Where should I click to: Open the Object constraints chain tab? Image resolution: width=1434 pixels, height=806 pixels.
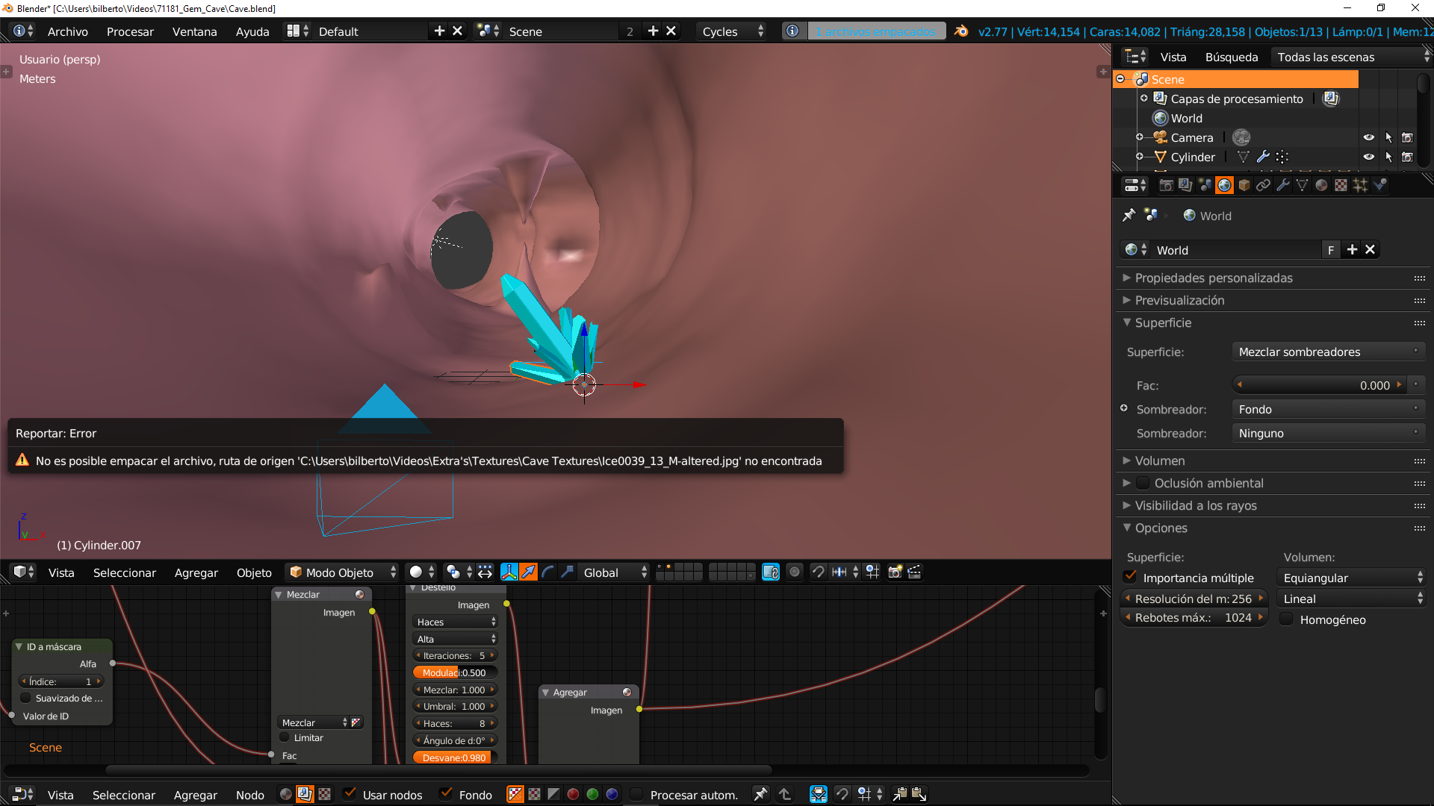click(1263, 185)
